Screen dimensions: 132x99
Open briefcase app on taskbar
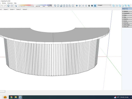[x=5, y=97]
